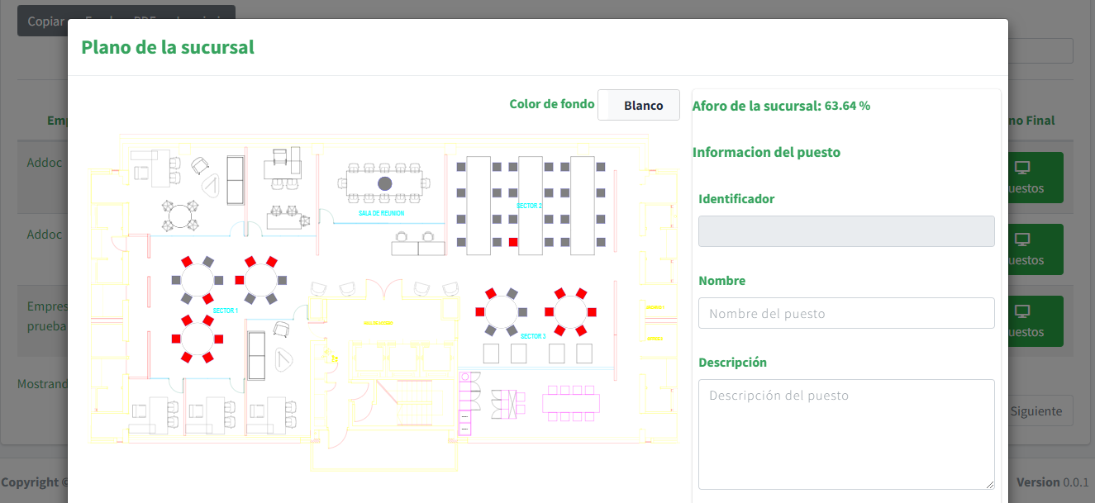Click the gray circle on the meeting room table

click(x=384, y=183)
